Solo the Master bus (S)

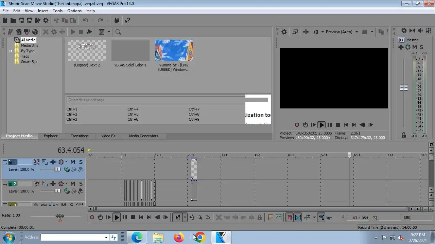click(421, 47)
